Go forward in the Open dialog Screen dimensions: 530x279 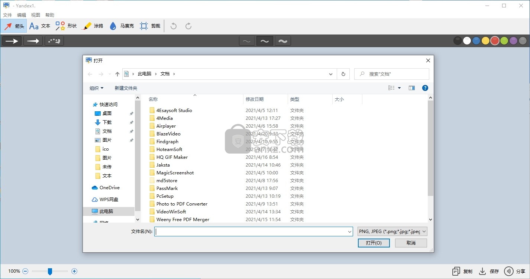pyautogui.click(x=101, y=74)
